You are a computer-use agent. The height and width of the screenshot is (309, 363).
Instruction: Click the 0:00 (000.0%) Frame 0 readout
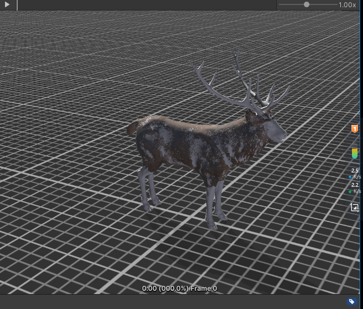click(x=180, y=289)
